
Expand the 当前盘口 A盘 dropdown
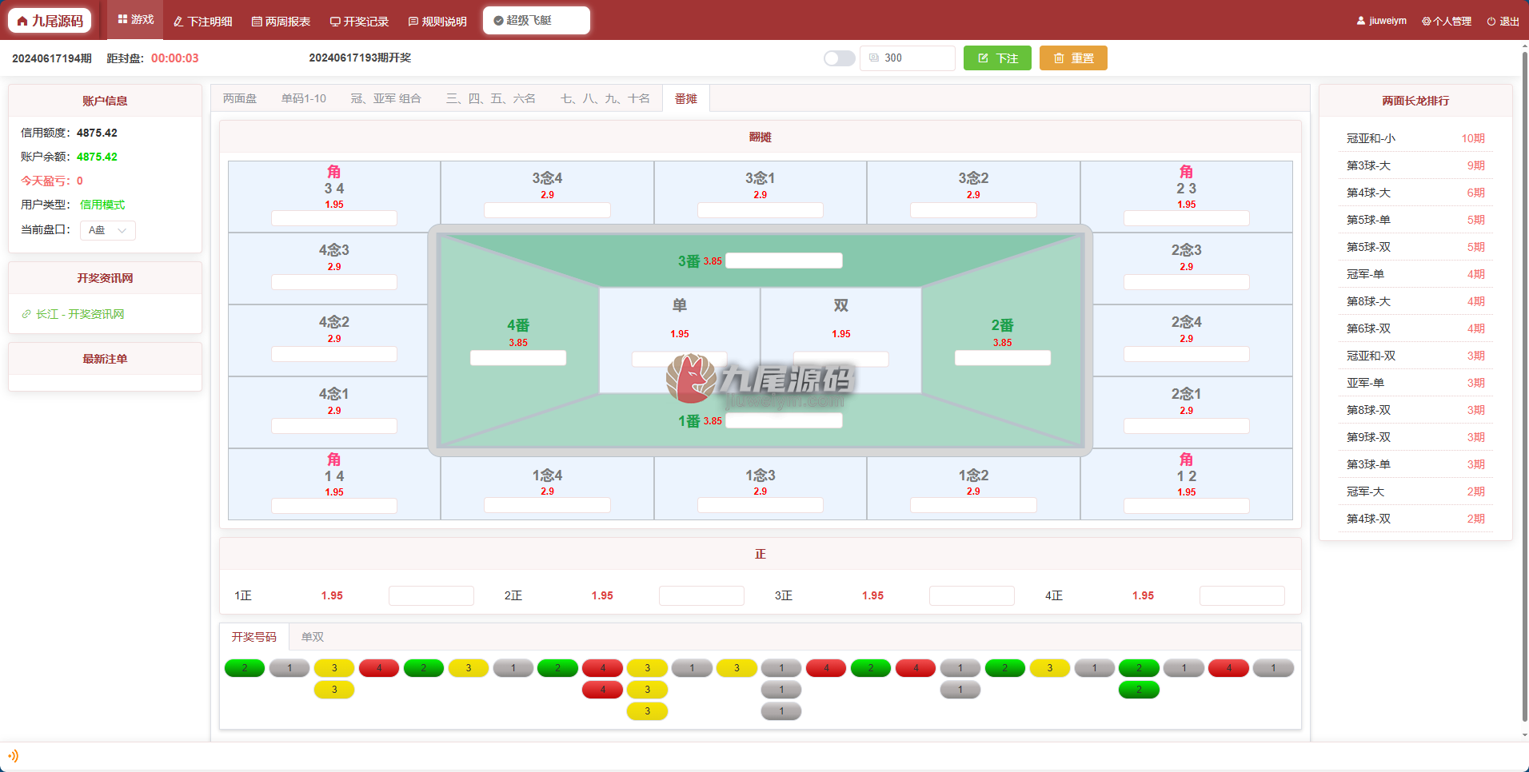(108, 230)
